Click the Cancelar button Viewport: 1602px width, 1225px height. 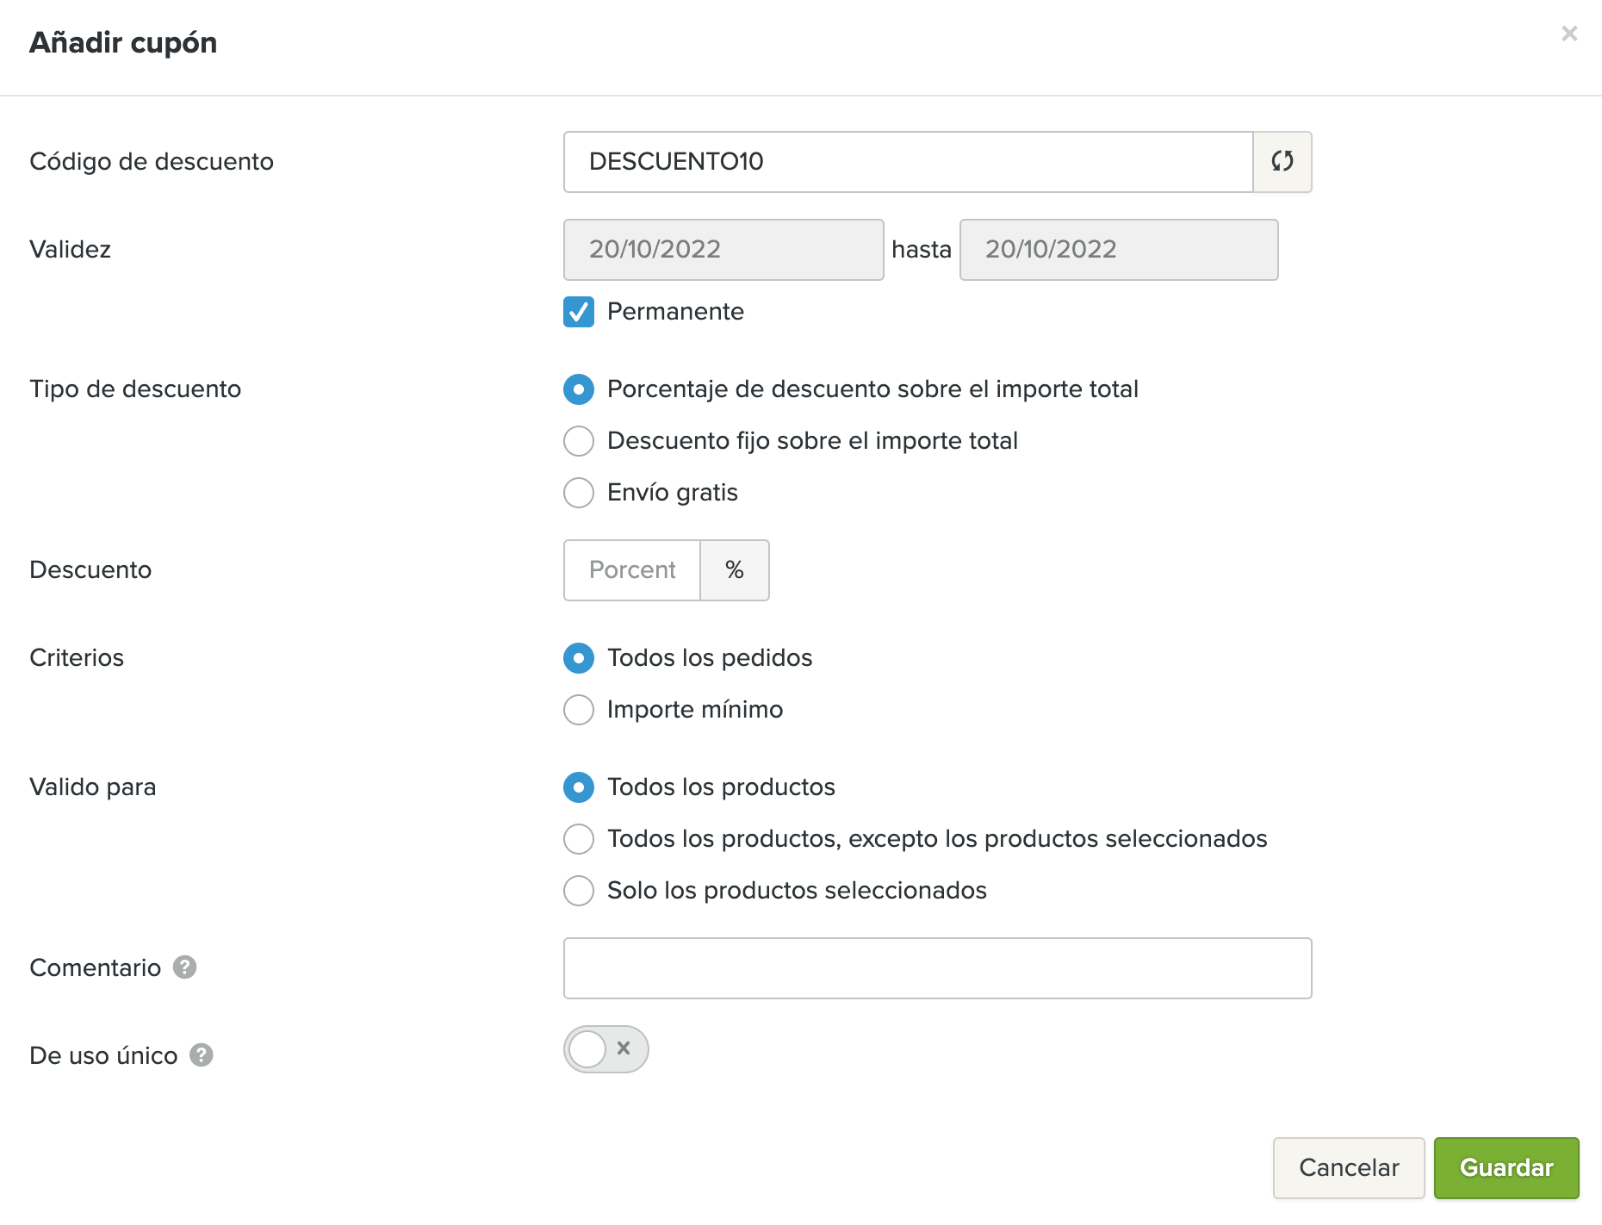pos(1349,1168)
